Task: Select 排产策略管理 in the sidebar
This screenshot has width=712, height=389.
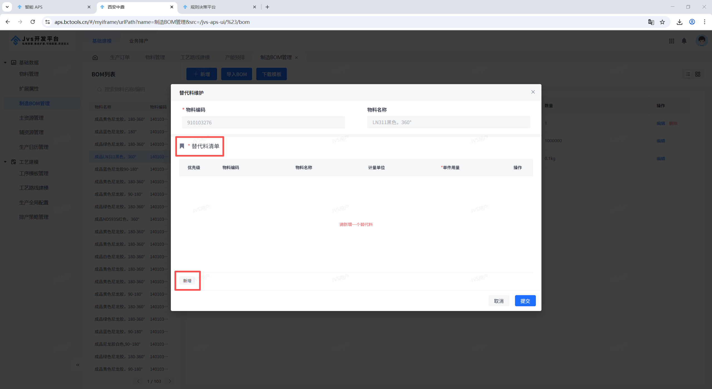Action: [34, 217]
